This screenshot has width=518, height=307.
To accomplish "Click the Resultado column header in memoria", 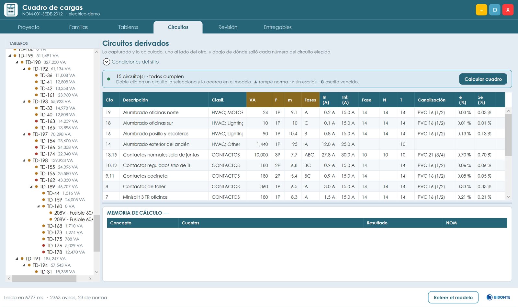I will tap(403, 223).
